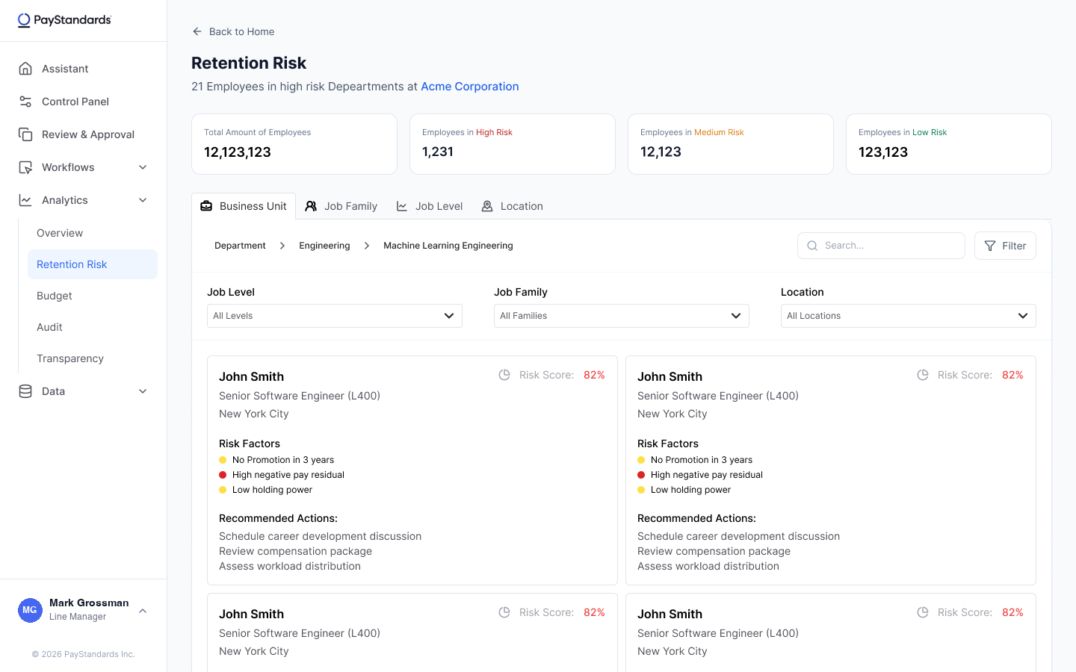Switch to the Job Level tab

coord(430,206)
